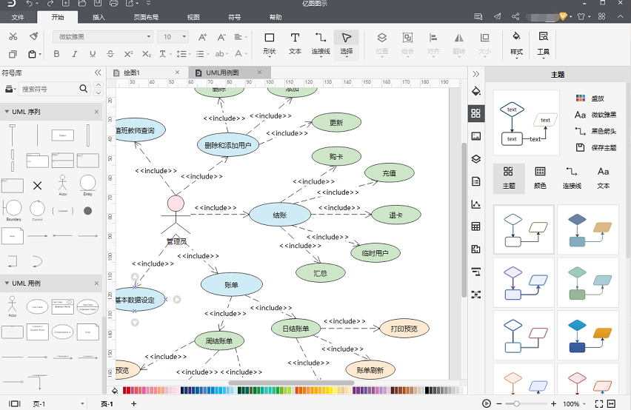Click the 搜索符号 search field
This screenshot has width=631, height=410.
point(49,89)
